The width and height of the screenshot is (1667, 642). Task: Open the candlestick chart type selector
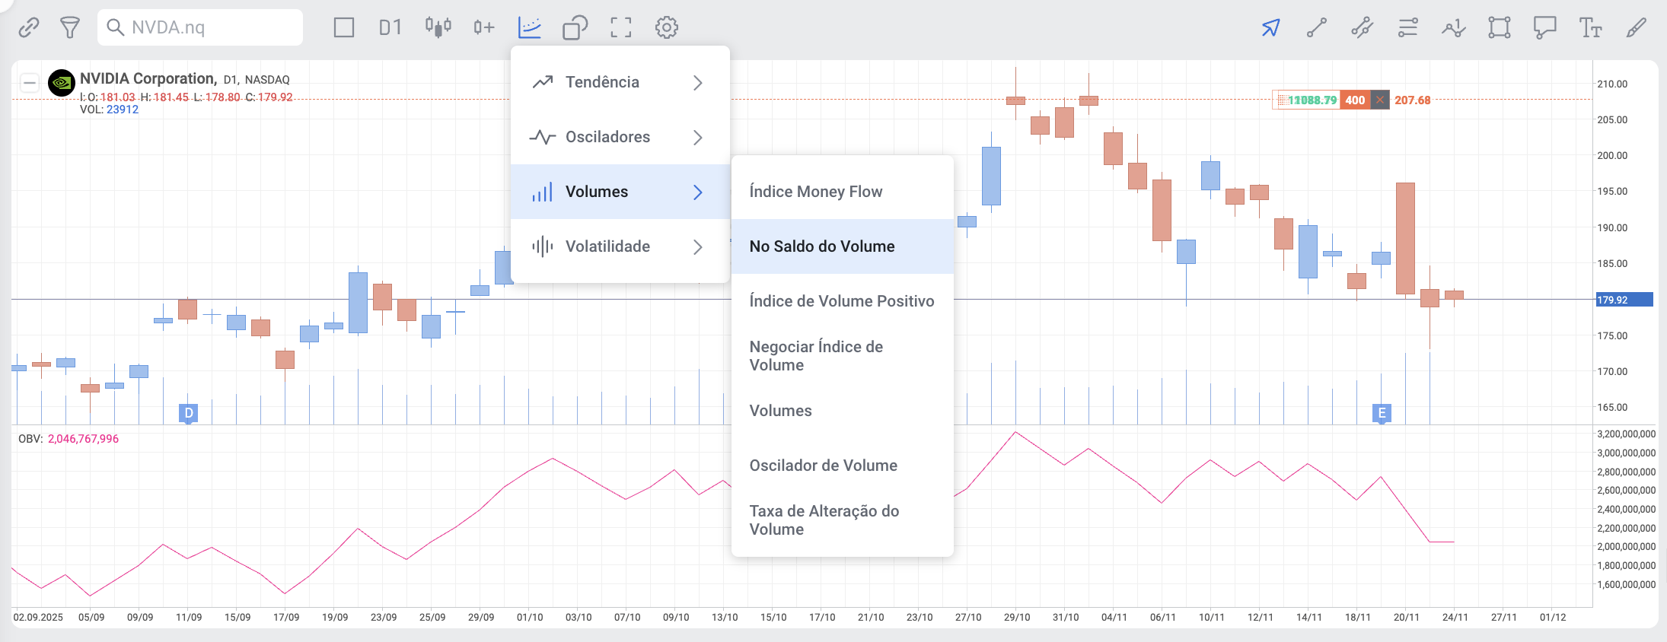[438, 27]
